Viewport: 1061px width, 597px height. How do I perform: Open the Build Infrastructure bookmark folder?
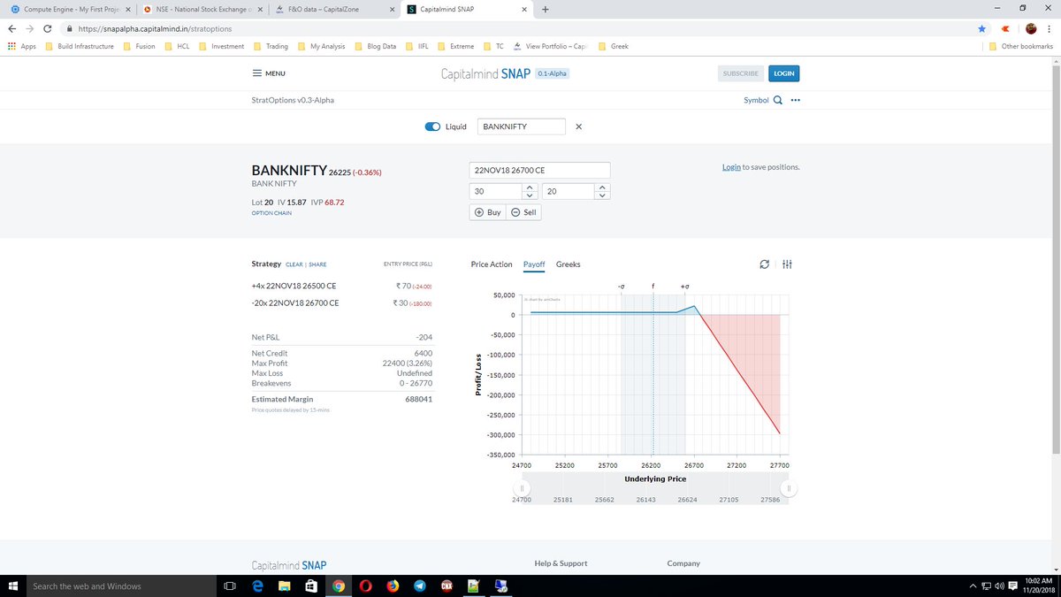click(x=79, y=46)
